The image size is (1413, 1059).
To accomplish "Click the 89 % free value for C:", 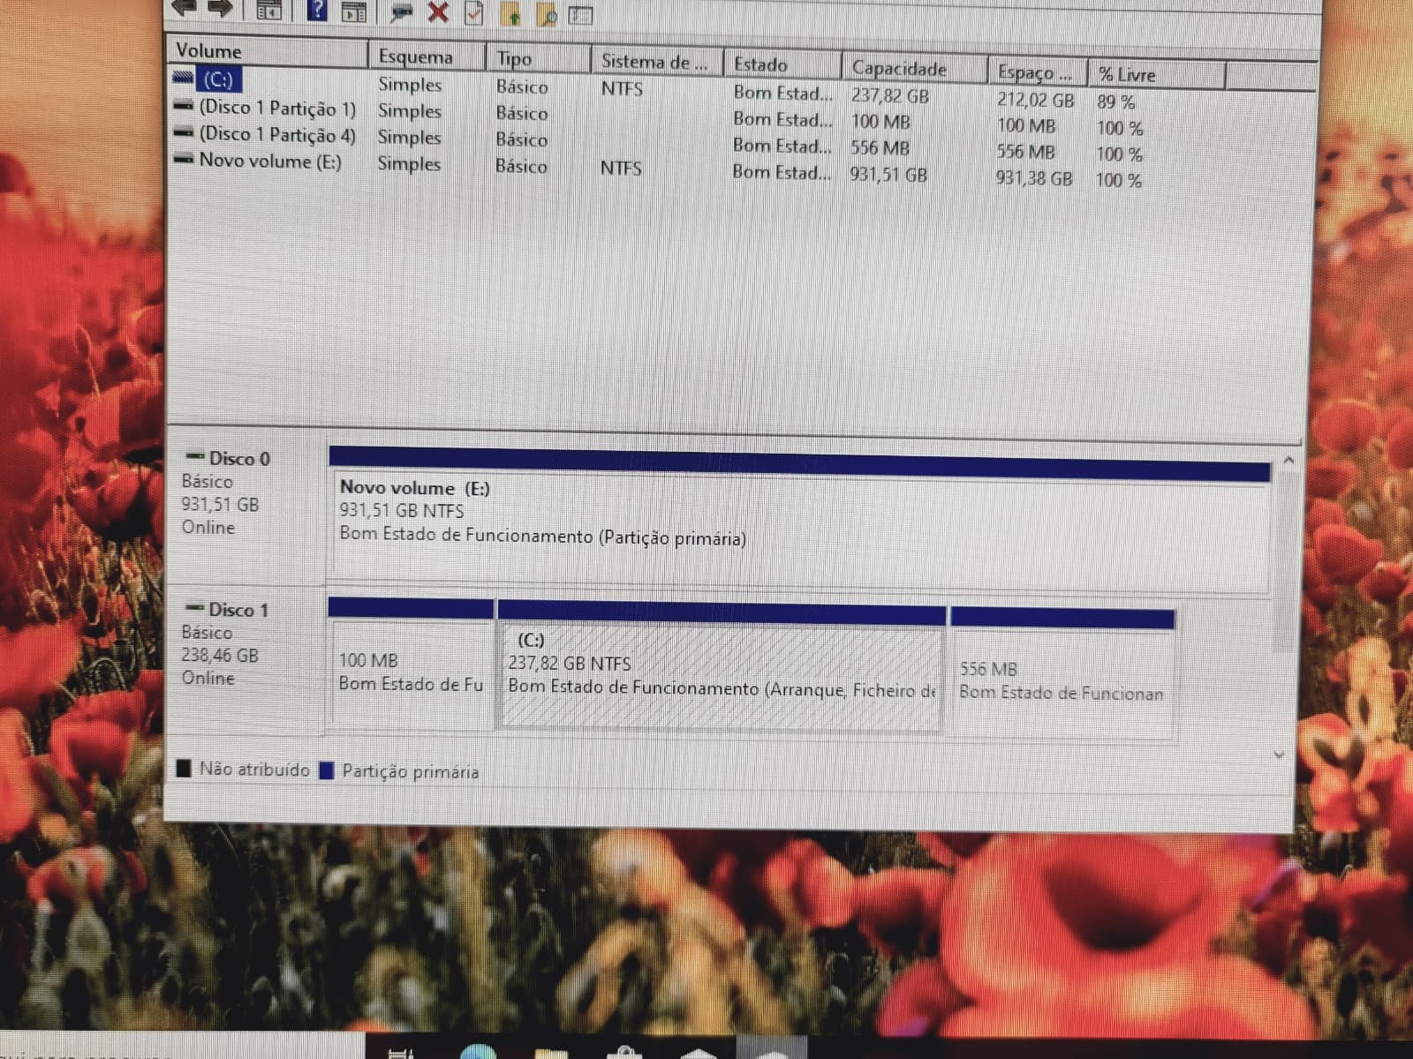I will tap(1115, 101).
